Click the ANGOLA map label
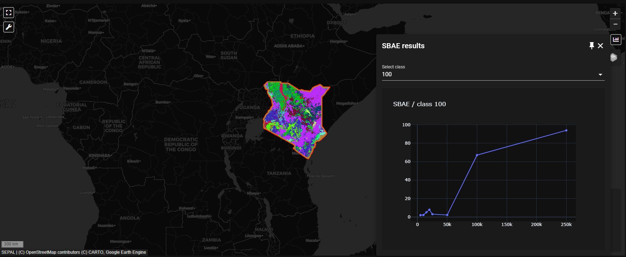Viewport: 626px width, 257px height. coord(129,218)
